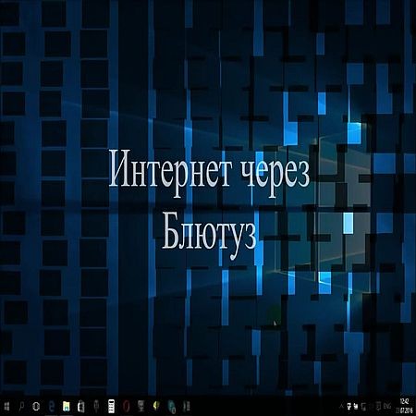Viewport: 416px width, 416px height.
Task: Open the first white system tray icon
Action: point(349,407)
